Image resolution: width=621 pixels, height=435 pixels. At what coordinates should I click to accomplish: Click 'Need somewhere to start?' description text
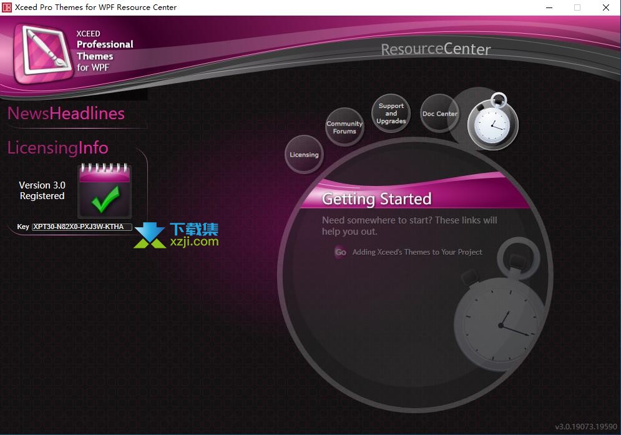click(x=409, y=225)
